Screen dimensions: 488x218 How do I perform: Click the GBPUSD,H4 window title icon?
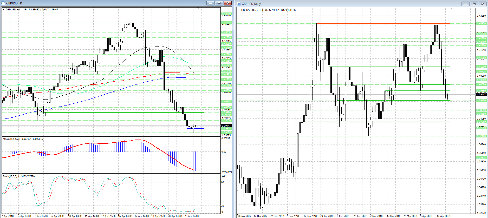tap(3, 3)
